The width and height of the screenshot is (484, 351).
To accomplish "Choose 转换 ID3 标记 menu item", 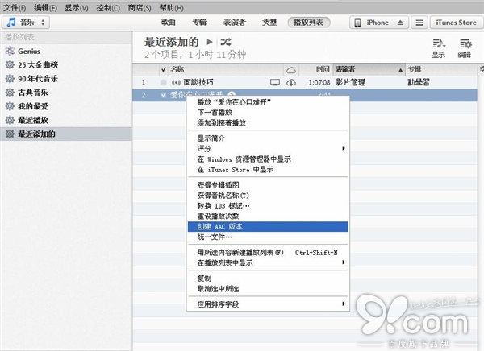I will tap(269, 206).
